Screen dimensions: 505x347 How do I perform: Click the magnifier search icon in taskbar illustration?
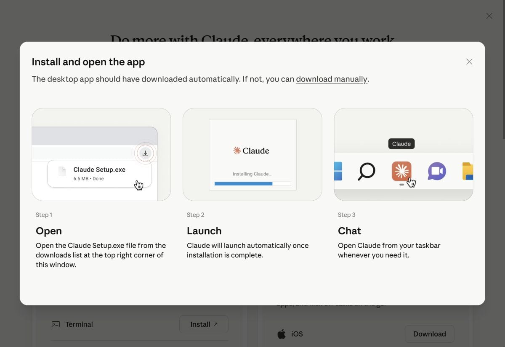point(366,171)
